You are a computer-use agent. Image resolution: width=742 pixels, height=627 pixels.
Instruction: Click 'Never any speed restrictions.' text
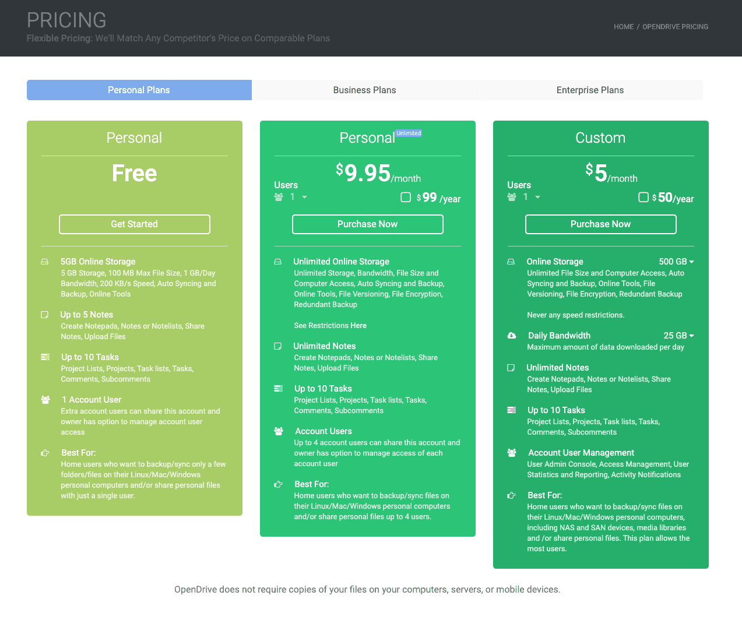click(576, 315)
